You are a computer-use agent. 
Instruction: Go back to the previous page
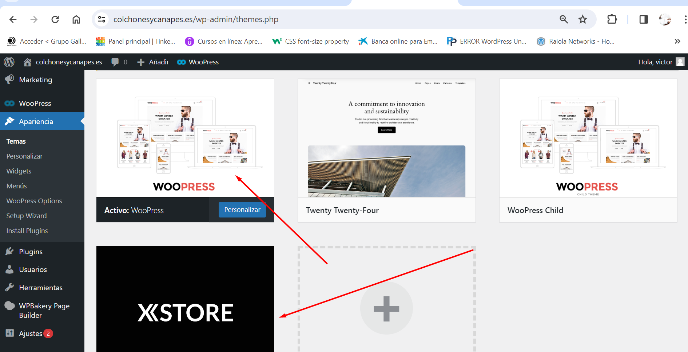pos(13,20)
